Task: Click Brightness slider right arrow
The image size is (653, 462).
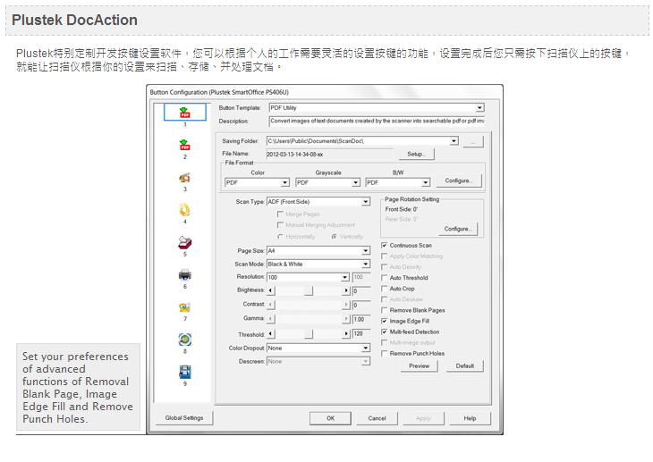Action: [346, 290]
